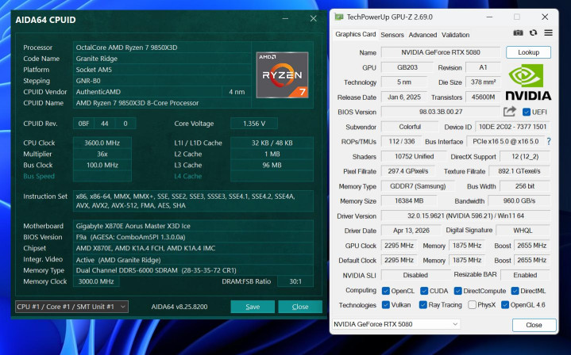
Task: Click the NVIDIA logo in GPU-Z
Action: point(527,82)
